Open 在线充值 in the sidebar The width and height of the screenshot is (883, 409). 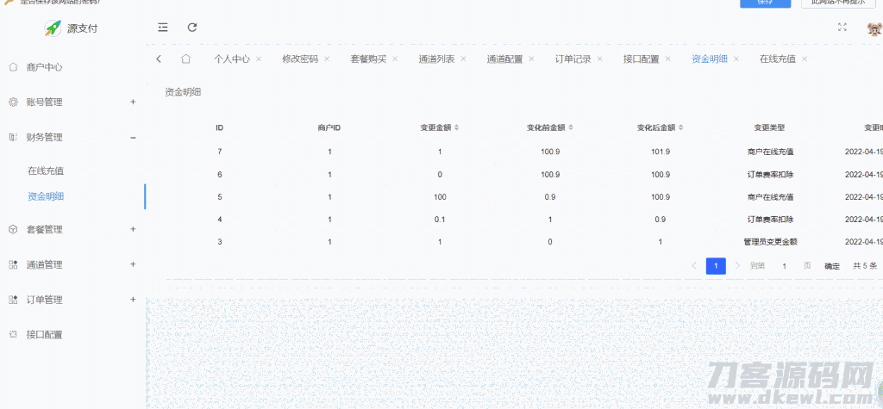46,171
